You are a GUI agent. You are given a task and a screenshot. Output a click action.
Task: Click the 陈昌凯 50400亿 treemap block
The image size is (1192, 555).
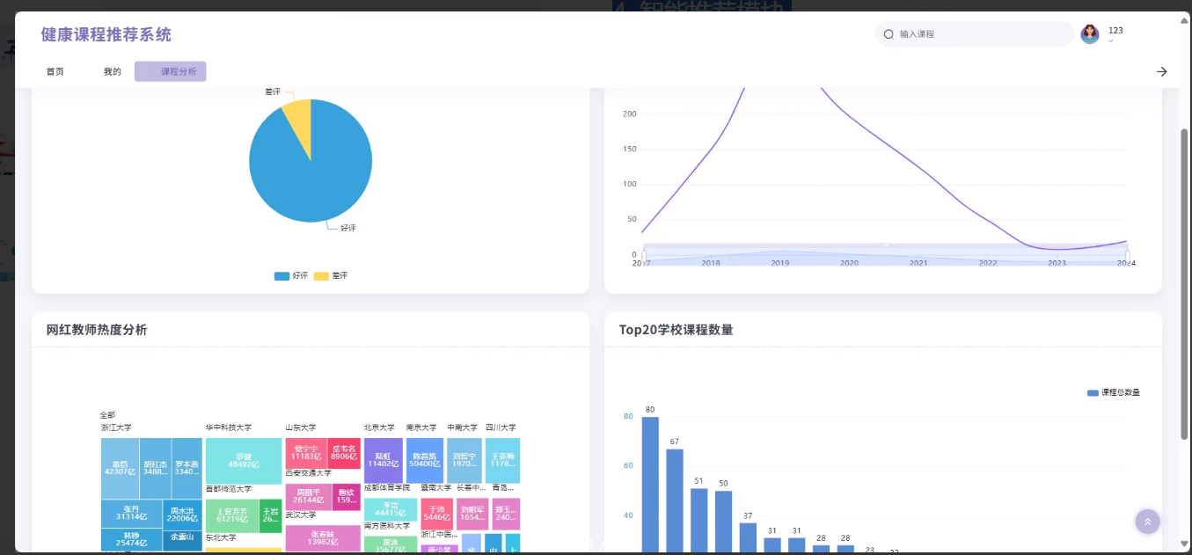(425, 460)
